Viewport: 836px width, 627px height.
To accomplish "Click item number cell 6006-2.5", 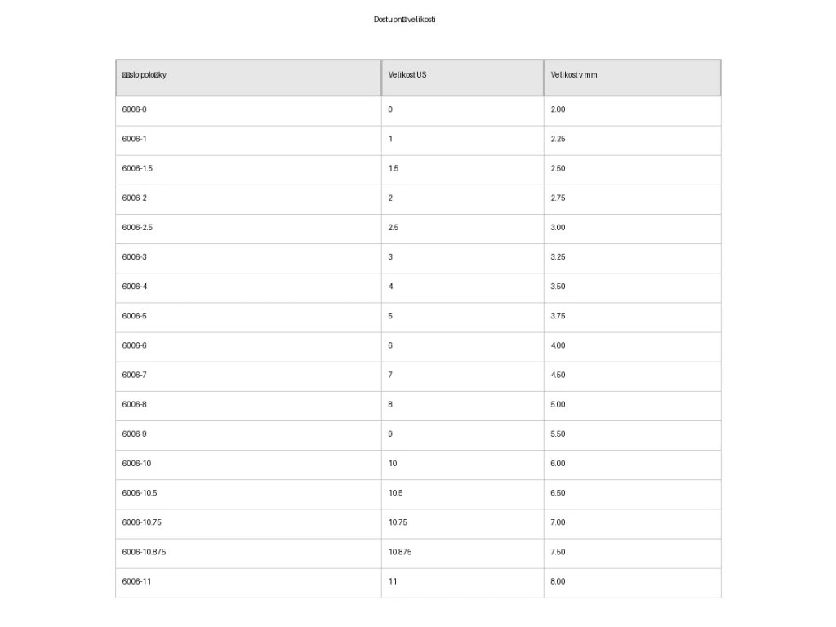I will 137,228.
